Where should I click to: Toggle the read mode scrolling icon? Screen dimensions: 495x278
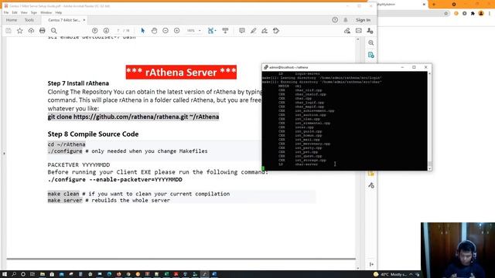(225, 31)
